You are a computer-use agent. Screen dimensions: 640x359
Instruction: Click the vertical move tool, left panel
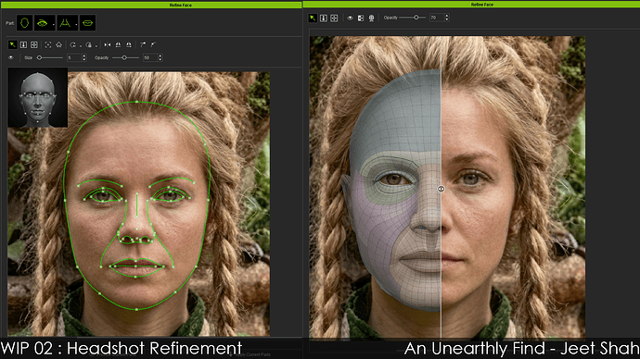(x=23, y=44)
